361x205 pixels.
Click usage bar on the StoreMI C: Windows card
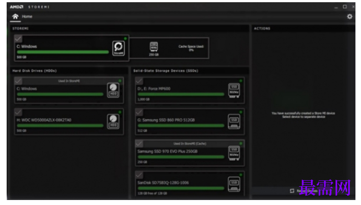pyautogui.click(x=63, y=52)
